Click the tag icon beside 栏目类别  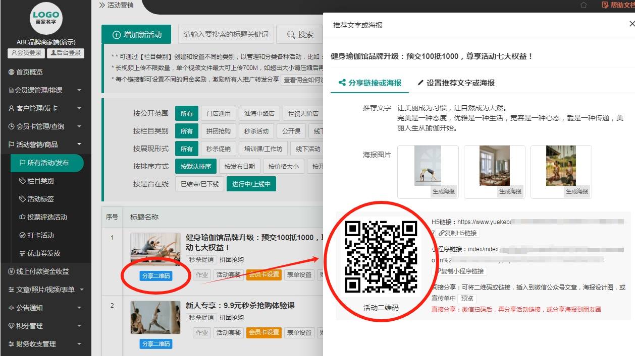pos(22,181)
